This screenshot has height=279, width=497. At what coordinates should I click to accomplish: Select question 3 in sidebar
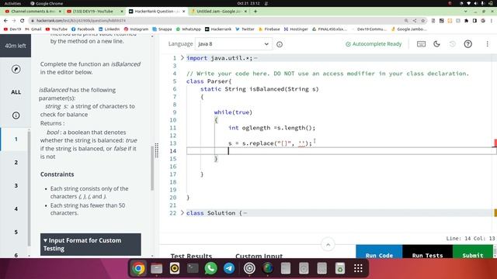pyautogui.click(x=16, y=186)
